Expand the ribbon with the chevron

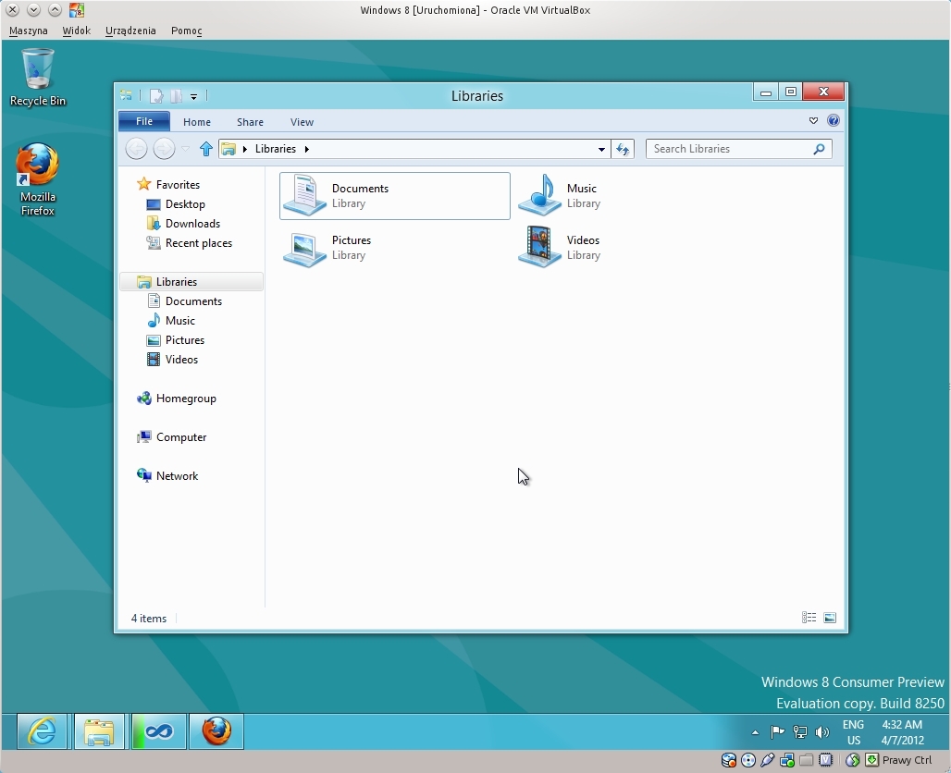tap(813, 120)
